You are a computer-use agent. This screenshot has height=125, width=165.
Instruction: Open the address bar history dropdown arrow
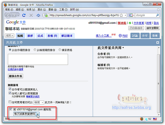click(125, 15)
